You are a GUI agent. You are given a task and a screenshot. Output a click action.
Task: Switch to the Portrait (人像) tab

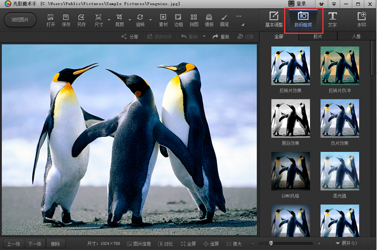(x=356, y=36)
